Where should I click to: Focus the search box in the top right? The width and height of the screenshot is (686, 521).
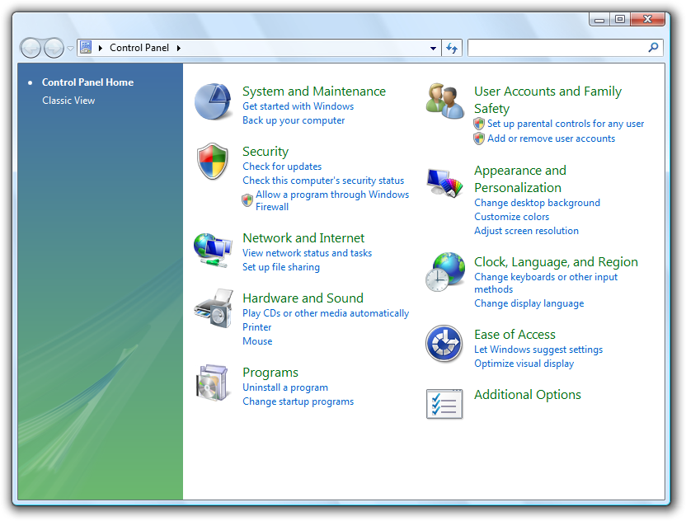point(557,48)
